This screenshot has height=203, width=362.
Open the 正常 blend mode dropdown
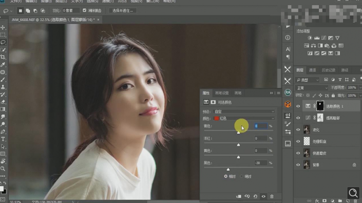312,88
